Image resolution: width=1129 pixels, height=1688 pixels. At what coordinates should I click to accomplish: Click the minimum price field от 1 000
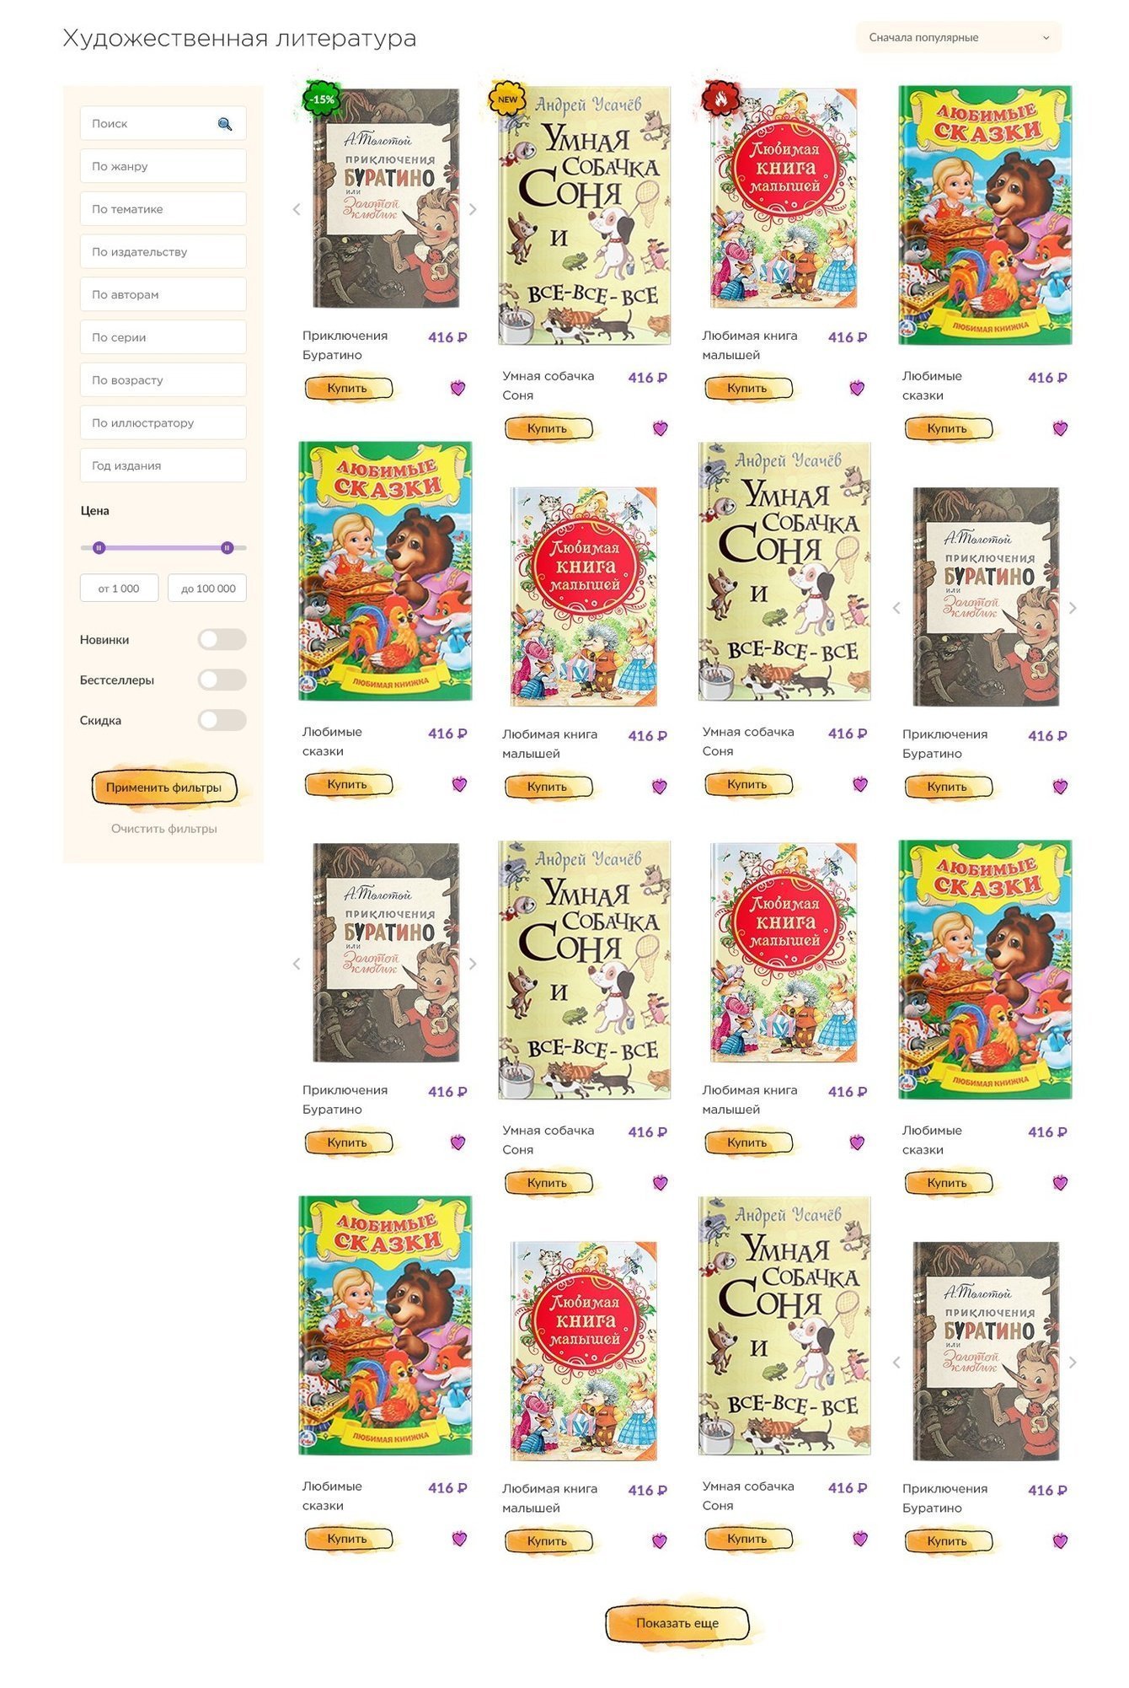click(x=119, y=589)
